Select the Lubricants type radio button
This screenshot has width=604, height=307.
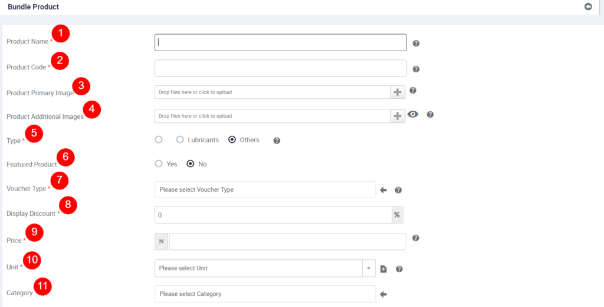pyautogui.click(x=180, y=140)
